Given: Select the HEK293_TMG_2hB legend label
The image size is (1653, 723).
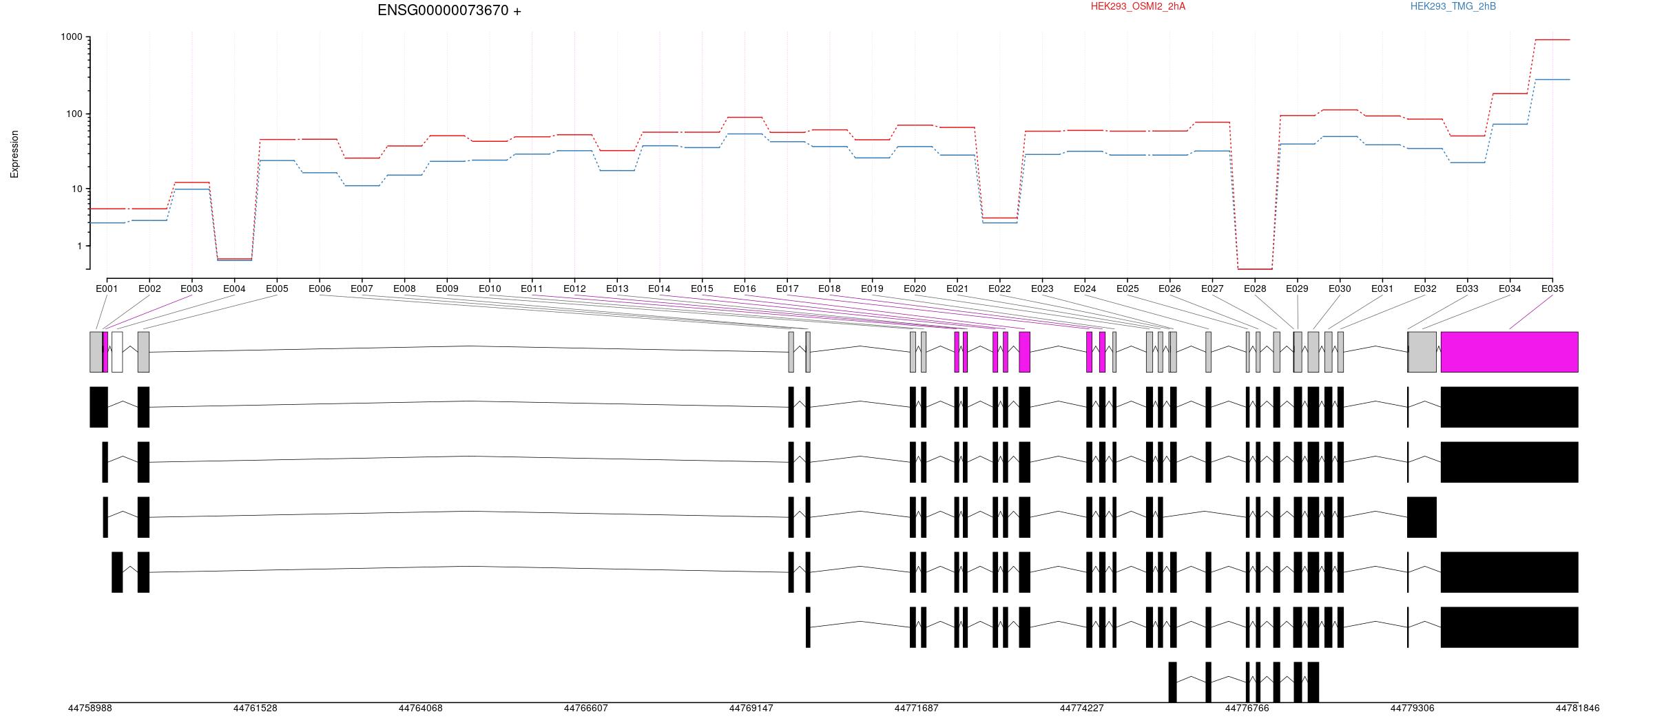Looking at the screenshot, I should pos(1453,6).
